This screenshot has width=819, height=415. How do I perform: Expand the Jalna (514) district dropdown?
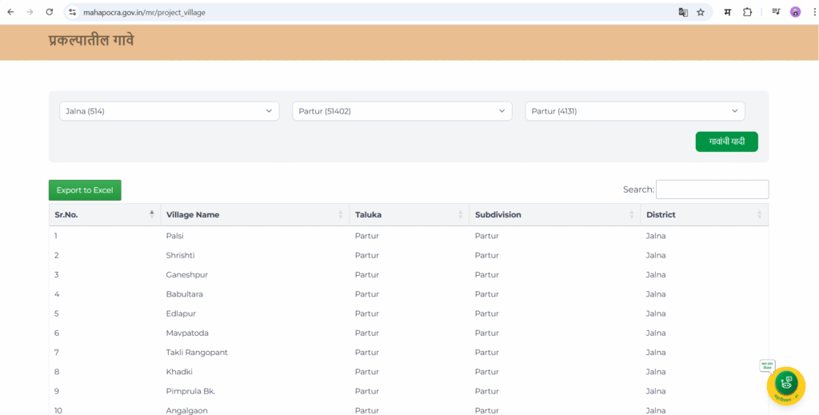coord(169,111)
